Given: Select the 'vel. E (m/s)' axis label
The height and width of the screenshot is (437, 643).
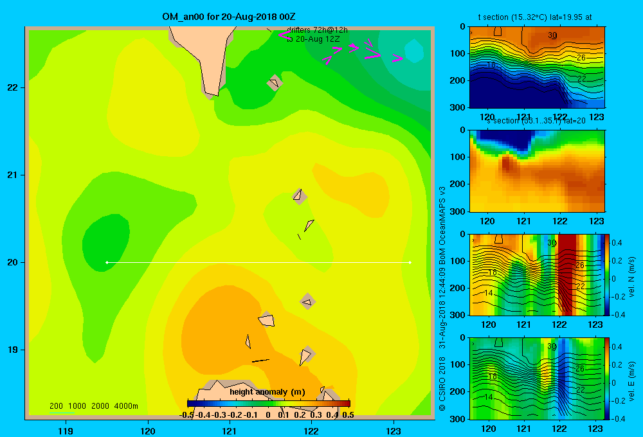Looking at the screenshot, I should pyautogui.click(x=631, y=381).
